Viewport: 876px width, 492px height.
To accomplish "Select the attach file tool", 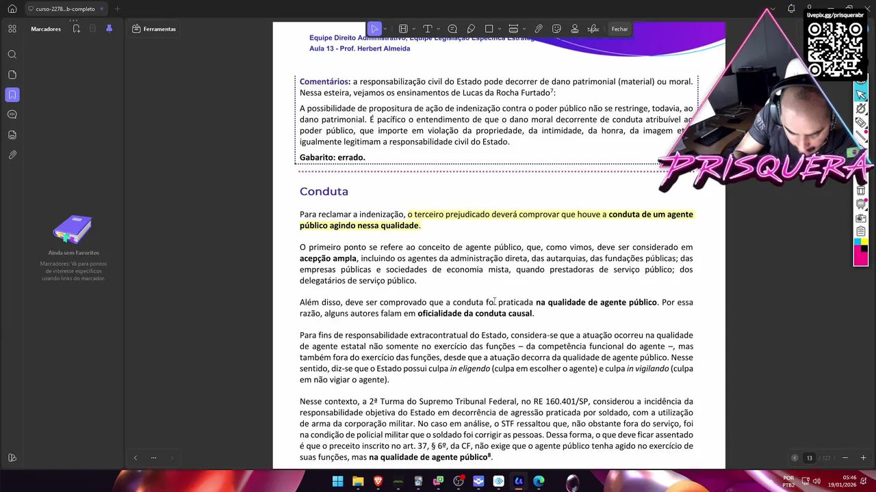I will 539,29.
